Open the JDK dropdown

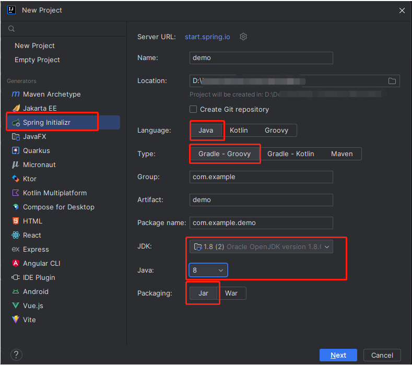pyautogui.click(x=261, y=247)
